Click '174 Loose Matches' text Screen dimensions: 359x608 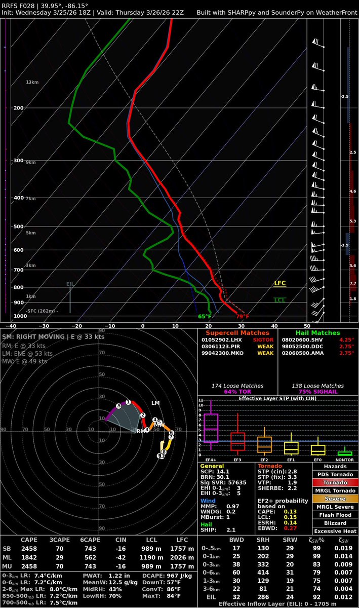click(x=236, y=386)
